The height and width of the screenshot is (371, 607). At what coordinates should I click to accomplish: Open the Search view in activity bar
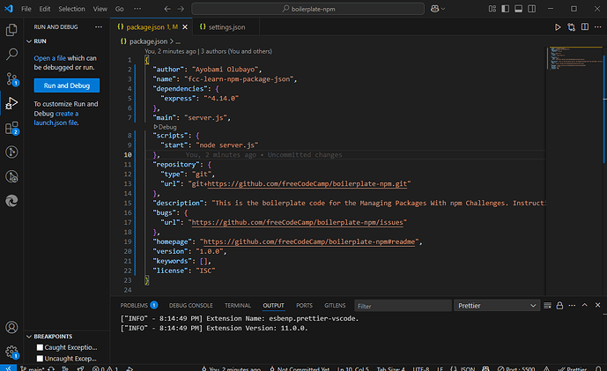(11, 55)
